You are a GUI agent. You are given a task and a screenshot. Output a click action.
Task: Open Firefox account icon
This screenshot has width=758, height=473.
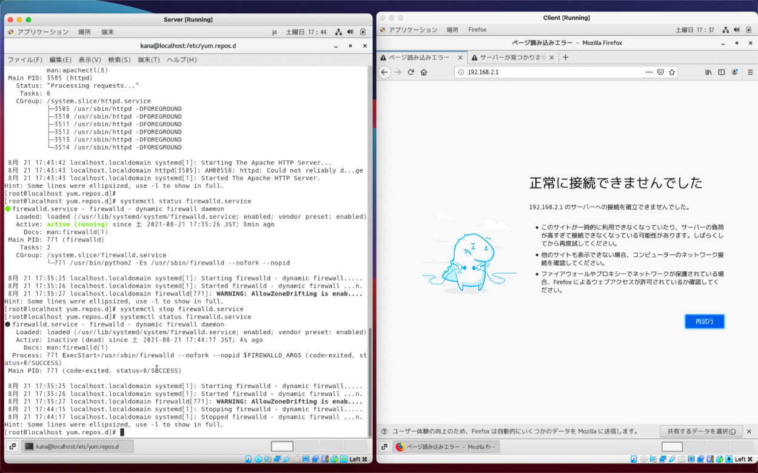pos(734,72)
